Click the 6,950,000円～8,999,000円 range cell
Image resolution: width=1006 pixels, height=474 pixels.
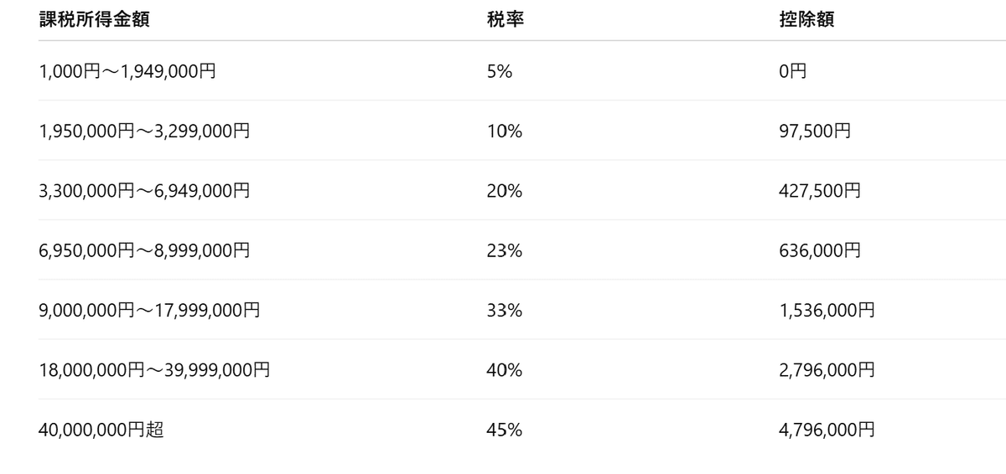pos(144,250)
